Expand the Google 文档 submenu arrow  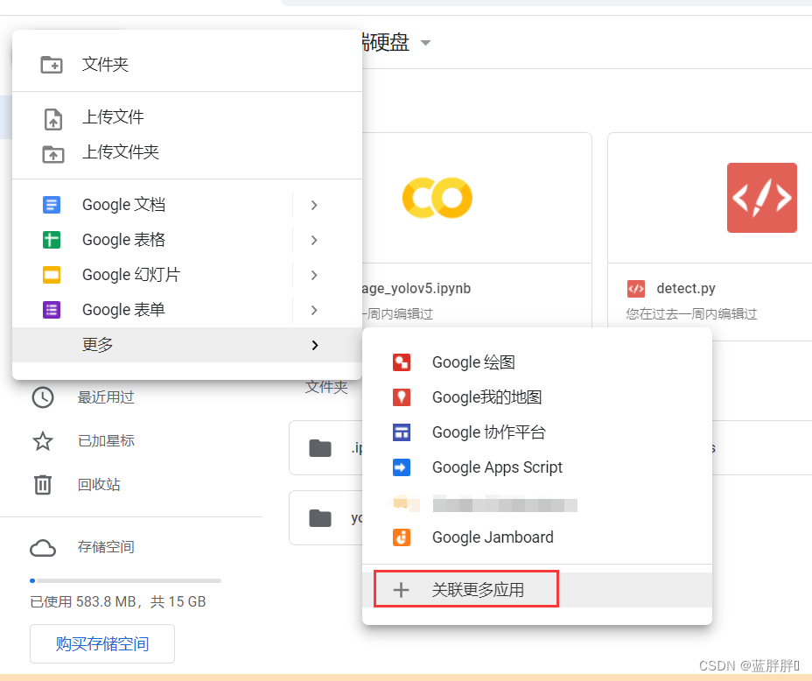pyautogui.click(x=314, y=205)
